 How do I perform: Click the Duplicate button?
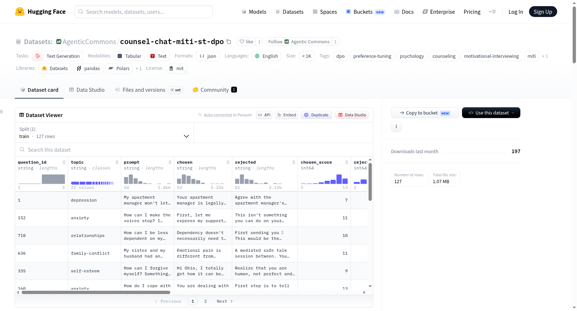(x=316, y=115)
